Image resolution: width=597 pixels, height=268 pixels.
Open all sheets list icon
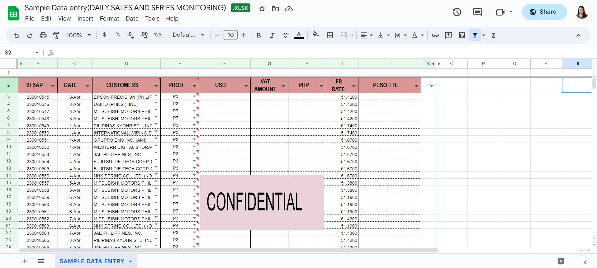[x=41, y=261]
